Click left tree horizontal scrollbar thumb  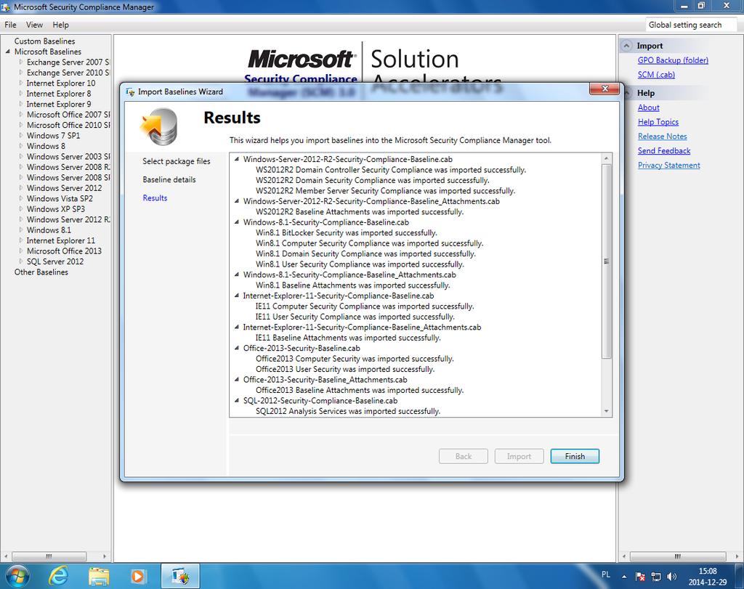49,556
